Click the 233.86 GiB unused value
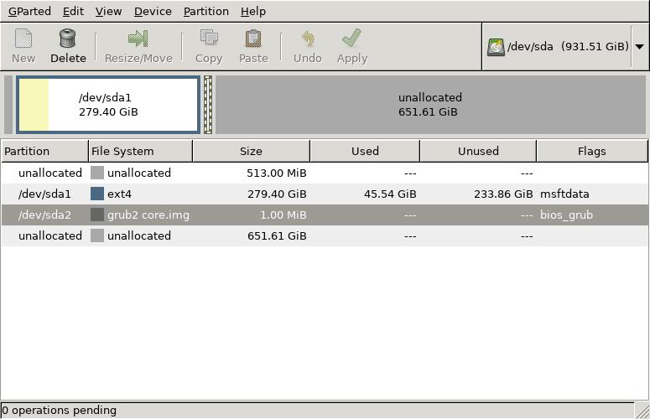 pos(503,194)
